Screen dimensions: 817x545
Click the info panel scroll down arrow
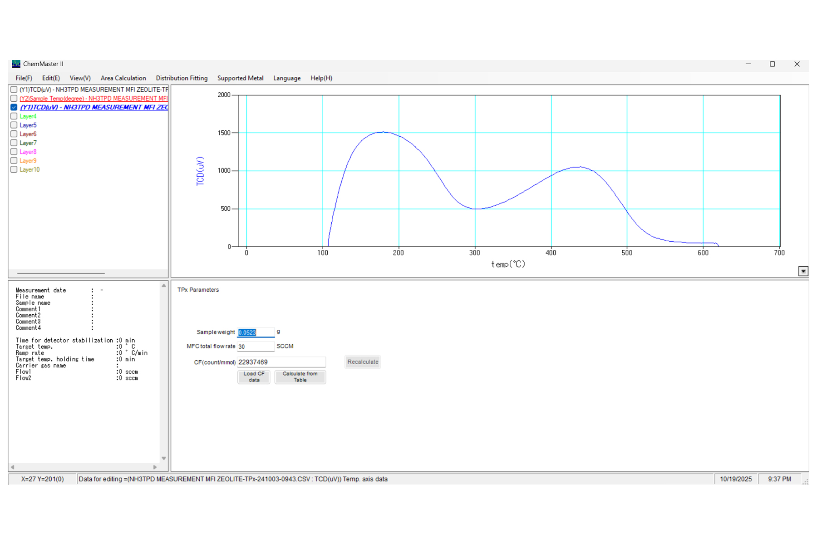[x=164, y=458]
